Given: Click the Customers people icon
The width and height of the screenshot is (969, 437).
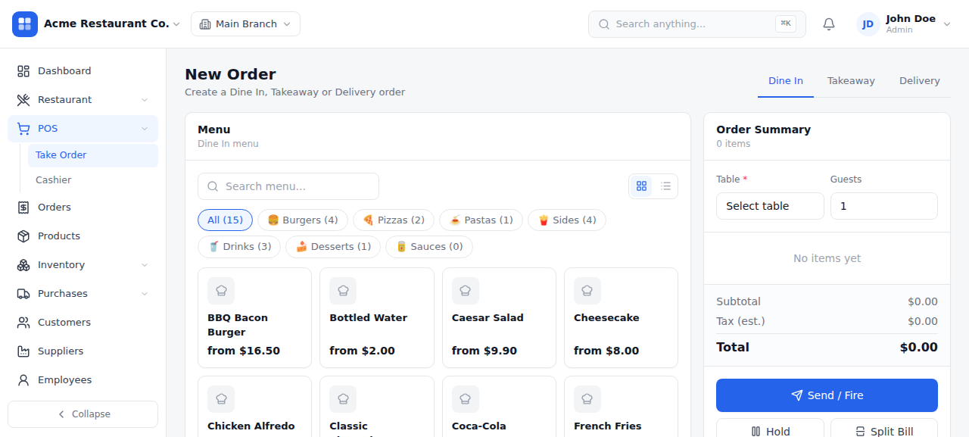Looking at the screenshot, I should [x=23, y=323].
